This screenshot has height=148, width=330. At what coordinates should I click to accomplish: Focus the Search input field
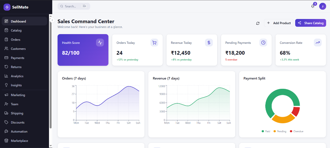(x=74, y=6)
